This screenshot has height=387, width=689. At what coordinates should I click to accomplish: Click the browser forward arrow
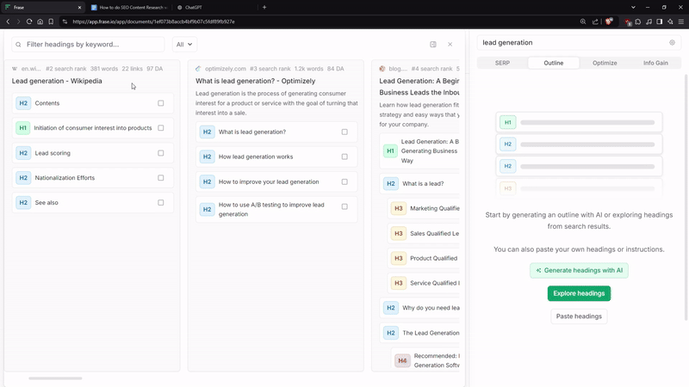18,21
